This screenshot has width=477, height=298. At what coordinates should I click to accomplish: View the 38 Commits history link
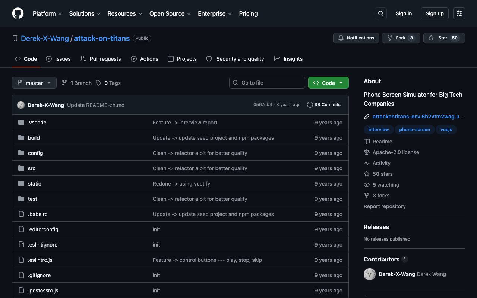click(x=324, y=105)
